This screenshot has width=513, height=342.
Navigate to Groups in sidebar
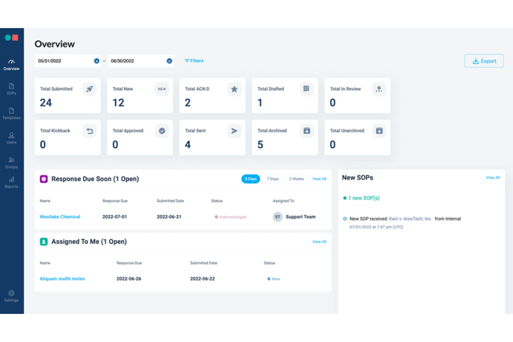11,163
